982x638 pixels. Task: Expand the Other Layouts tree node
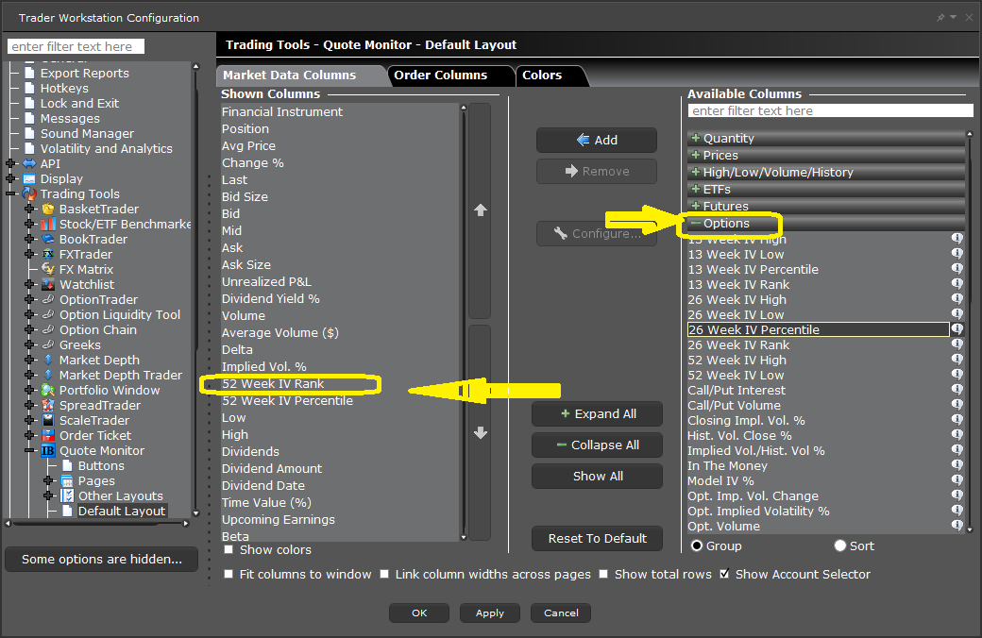click(48, 495)
